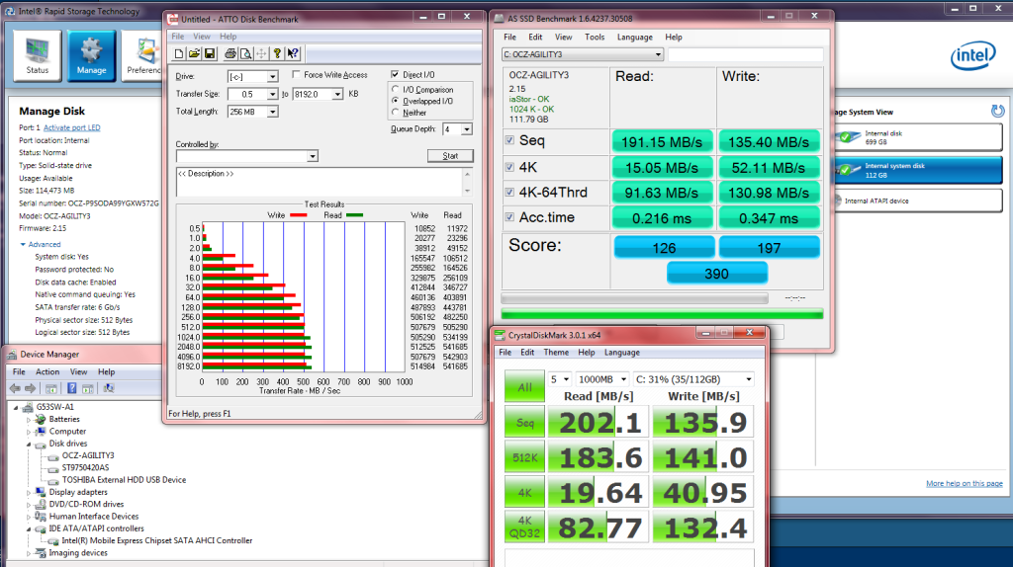Open the Status icon in Intel Rapid Storage

click(x=37, y=55)
